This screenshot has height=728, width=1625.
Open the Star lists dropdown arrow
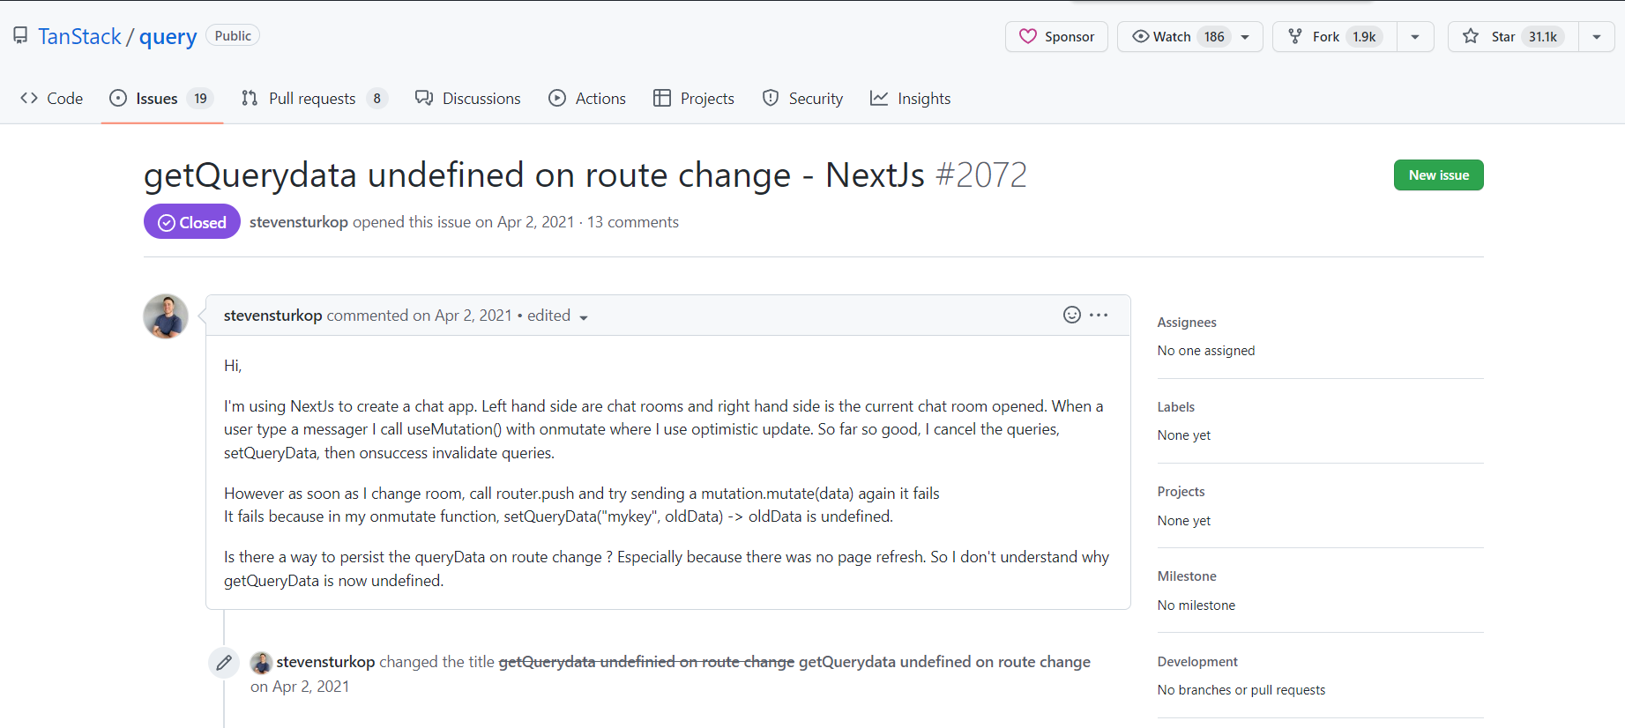coord(1597,36)
